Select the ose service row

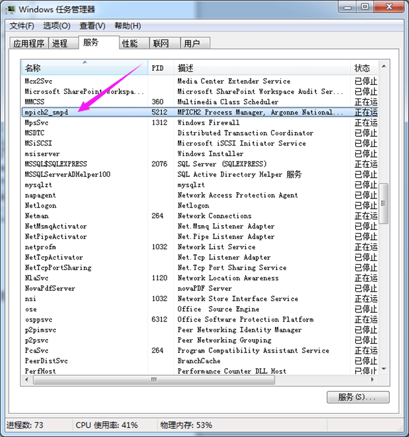200,309
